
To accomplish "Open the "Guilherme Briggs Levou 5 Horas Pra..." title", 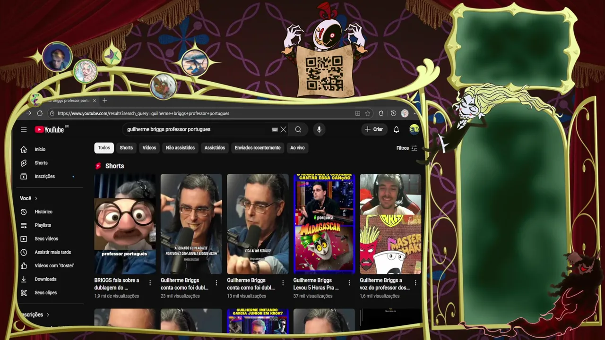I will pos(316,284).
